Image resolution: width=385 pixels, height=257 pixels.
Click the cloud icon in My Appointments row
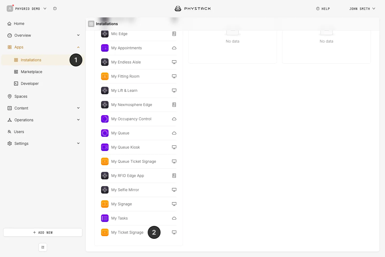[174, 48]
